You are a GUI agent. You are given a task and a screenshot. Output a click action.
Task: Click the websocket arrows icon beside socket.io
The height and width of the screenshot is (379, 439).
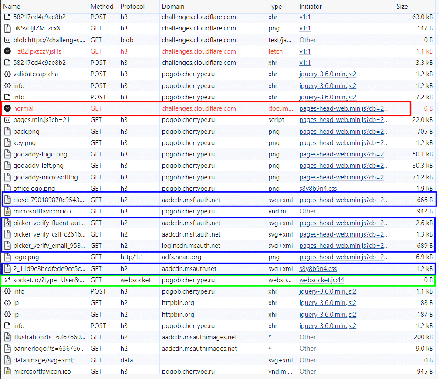[x=7, y=280]
